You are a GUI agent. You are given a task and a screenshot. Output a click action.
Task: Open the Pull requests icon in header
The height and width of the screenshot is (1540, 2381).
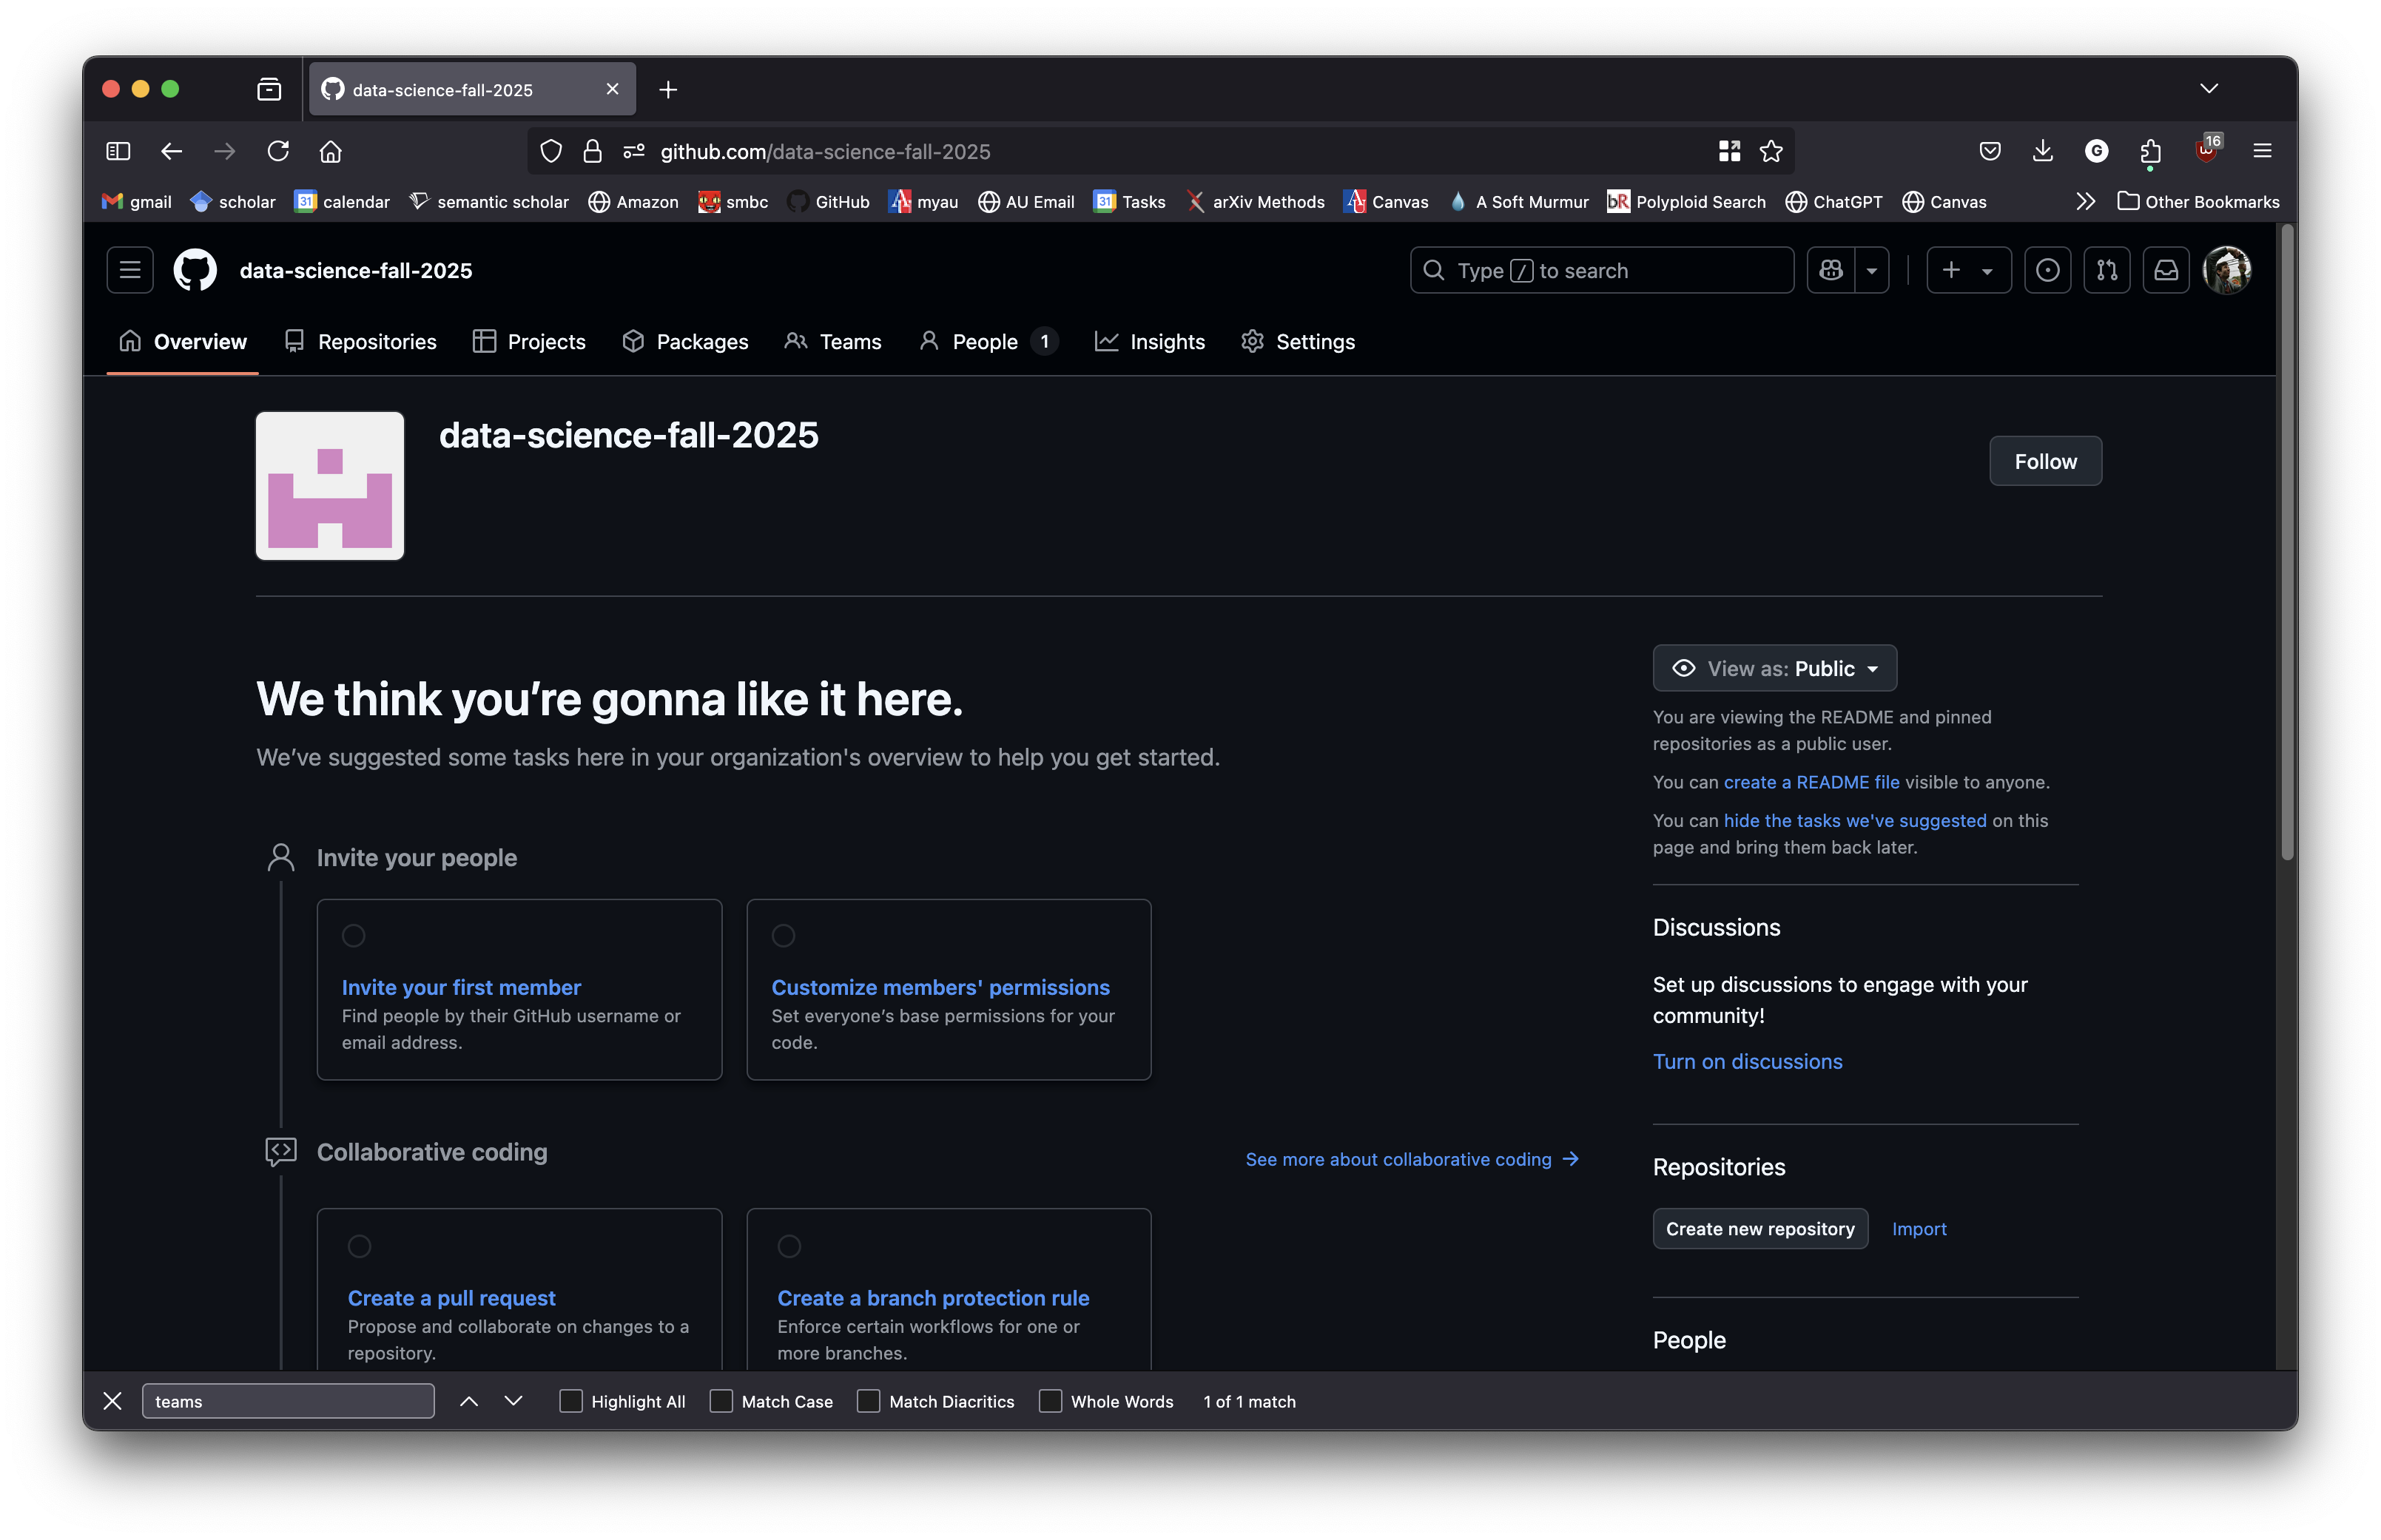[2107, 270]
